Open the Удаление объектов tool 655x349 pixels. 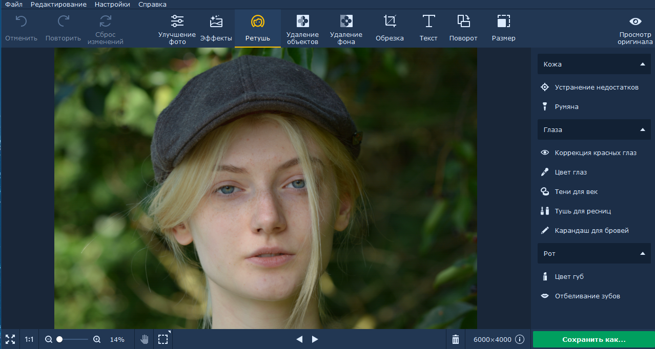click(302, 29)
